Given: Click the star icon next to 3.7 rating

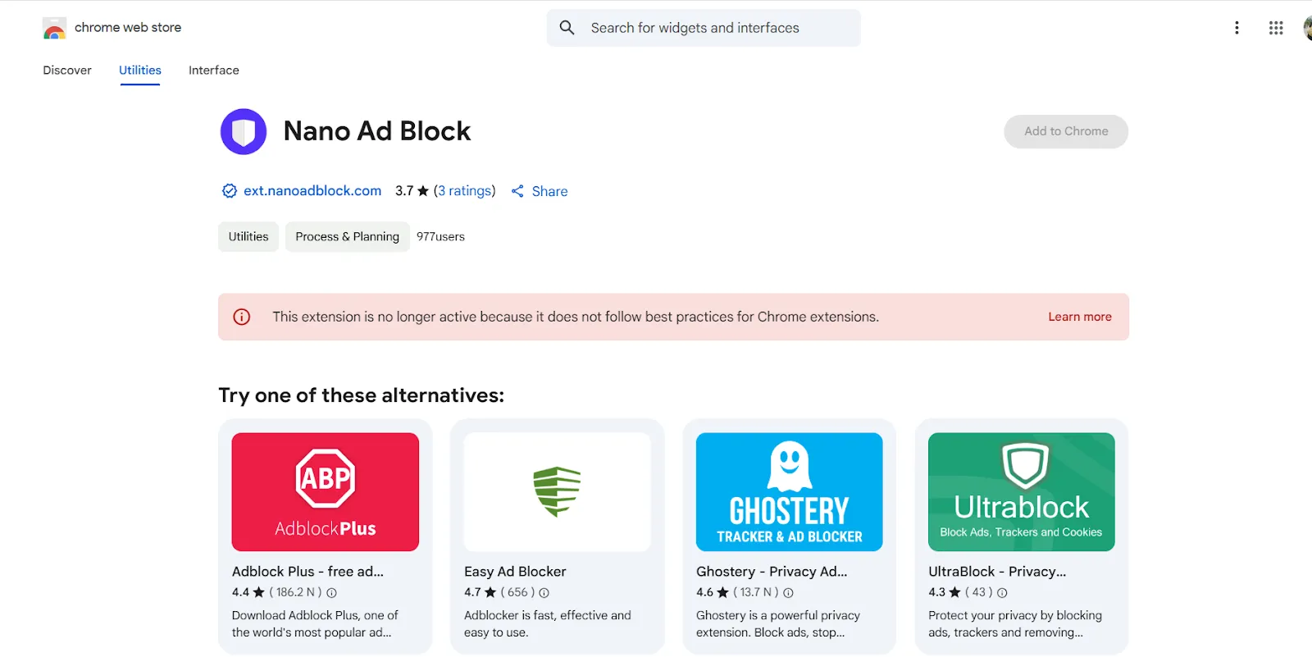Looking at the screenshot, I should click(x=423, y=191).
